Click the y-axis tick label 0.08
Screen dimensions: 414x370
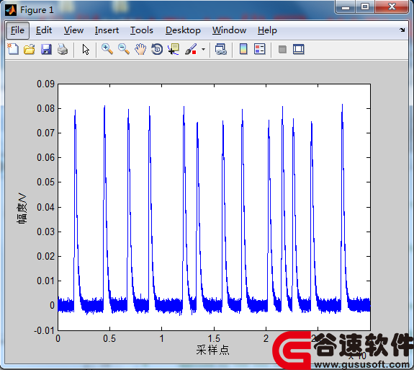(45, 108)
